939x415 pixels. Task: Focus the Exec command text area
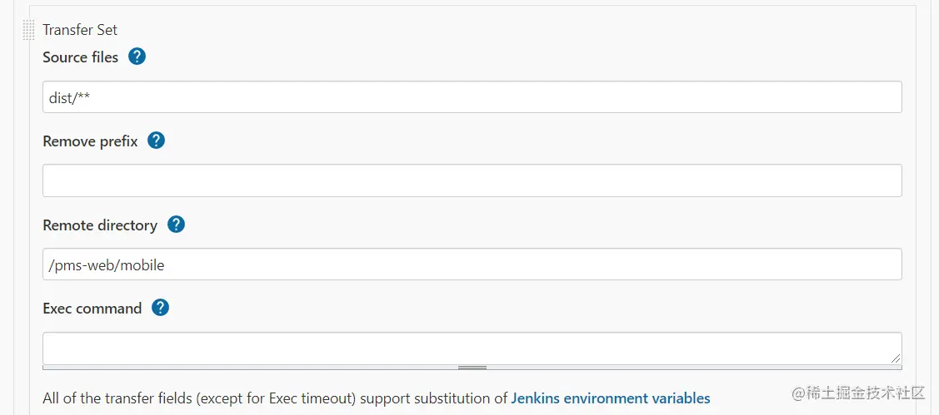(472, 348)
